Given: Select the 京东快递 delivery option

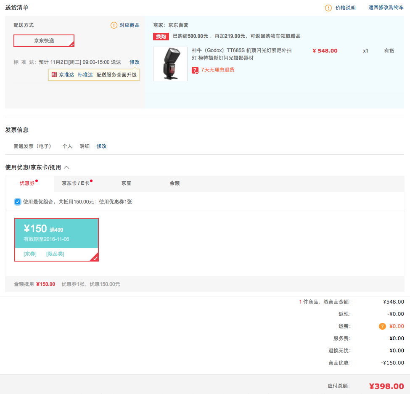Looking at the screenshot, I should click(x=44, y=41).
